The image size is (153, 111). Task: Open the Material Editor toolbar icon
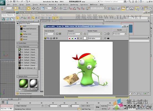(x=137, y=9)
